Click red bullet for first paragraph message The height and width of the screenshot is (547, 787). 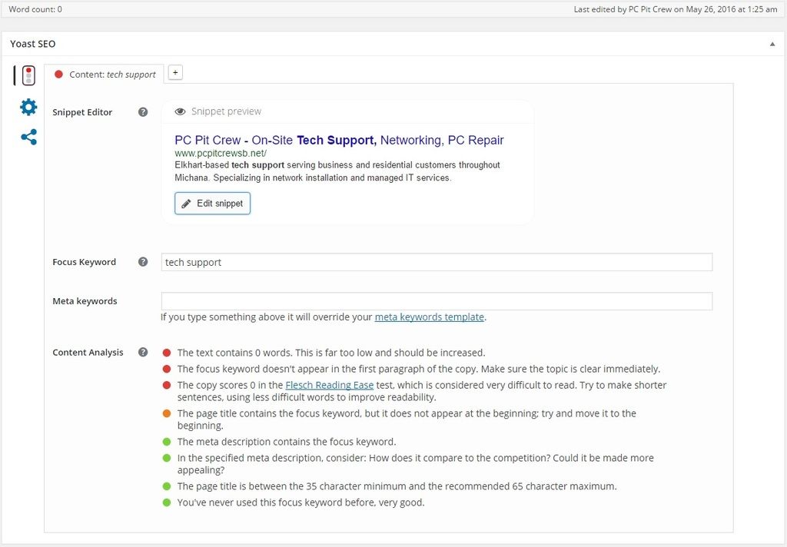tap(167, 369)
